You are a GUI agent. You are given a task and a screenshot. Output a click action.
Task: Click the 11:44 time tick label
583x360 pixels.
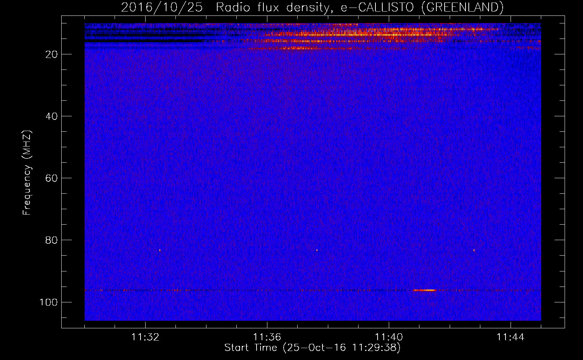tap(511, 337)
